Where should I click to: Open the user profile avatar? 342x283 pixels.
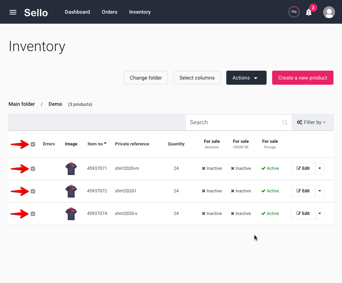329,12
